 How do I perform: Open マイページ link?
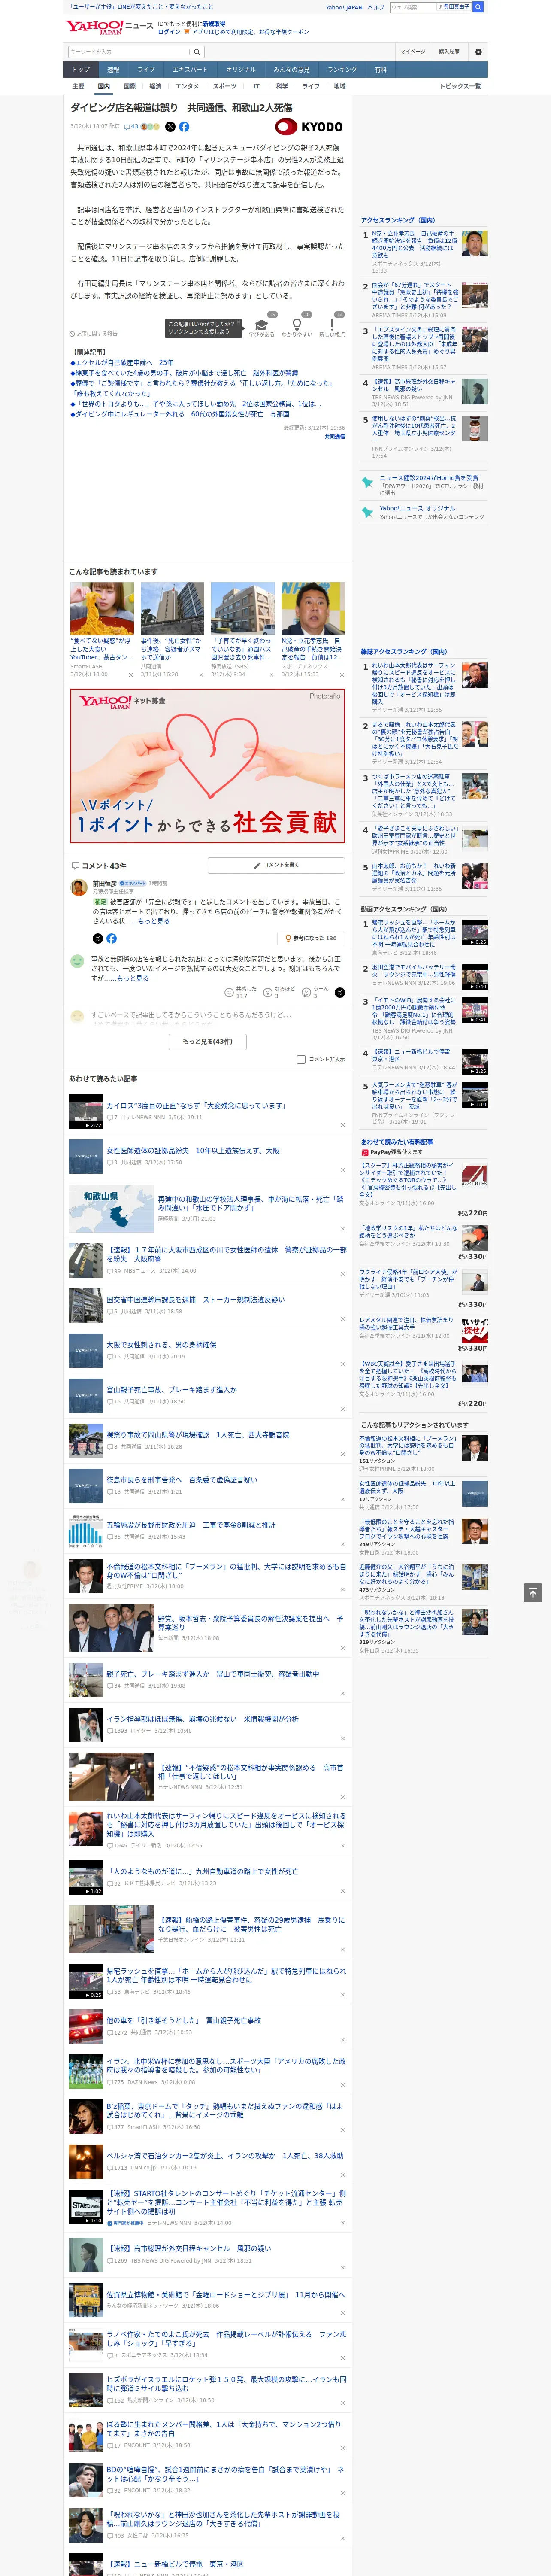(412, 52)
